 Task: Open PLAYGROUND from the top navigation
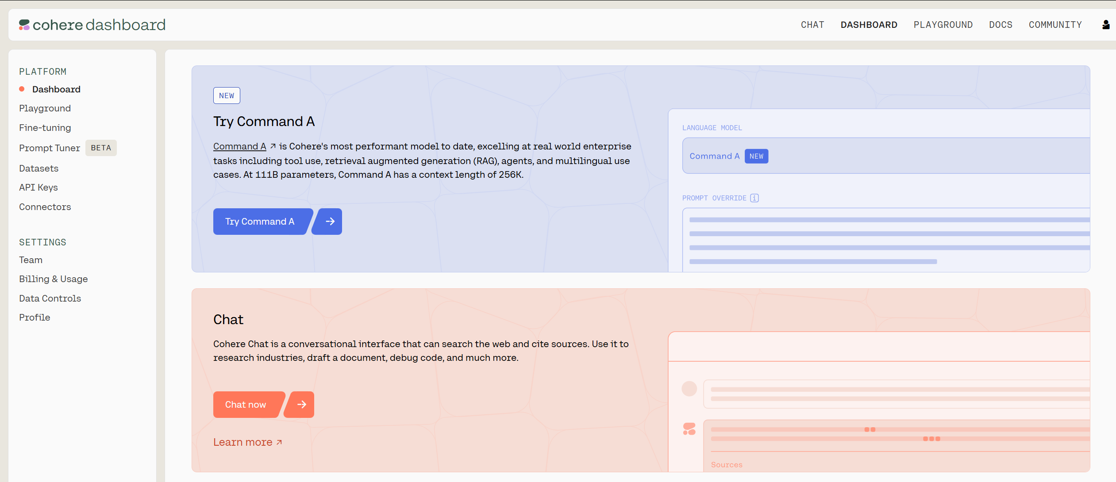tap(943, 25)
